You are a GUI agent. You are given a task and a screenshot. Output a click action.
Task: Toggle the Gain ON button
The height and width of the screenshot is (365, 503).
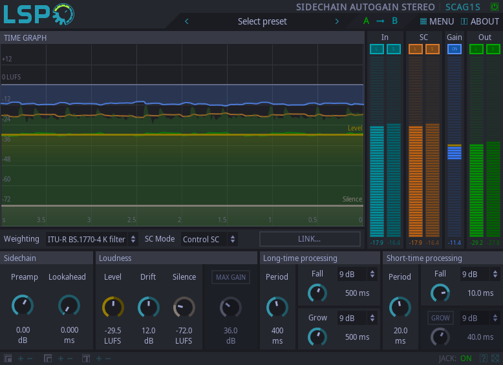(x=455, y=49)
